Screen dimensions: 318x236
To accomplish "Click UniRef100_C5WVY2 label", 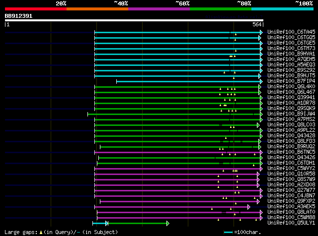I will coord(291,169).
